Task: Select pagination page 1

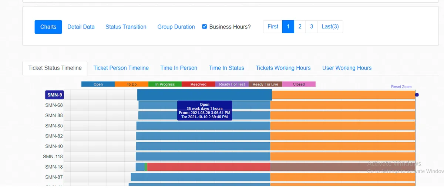Action: [x=288, y=27]
